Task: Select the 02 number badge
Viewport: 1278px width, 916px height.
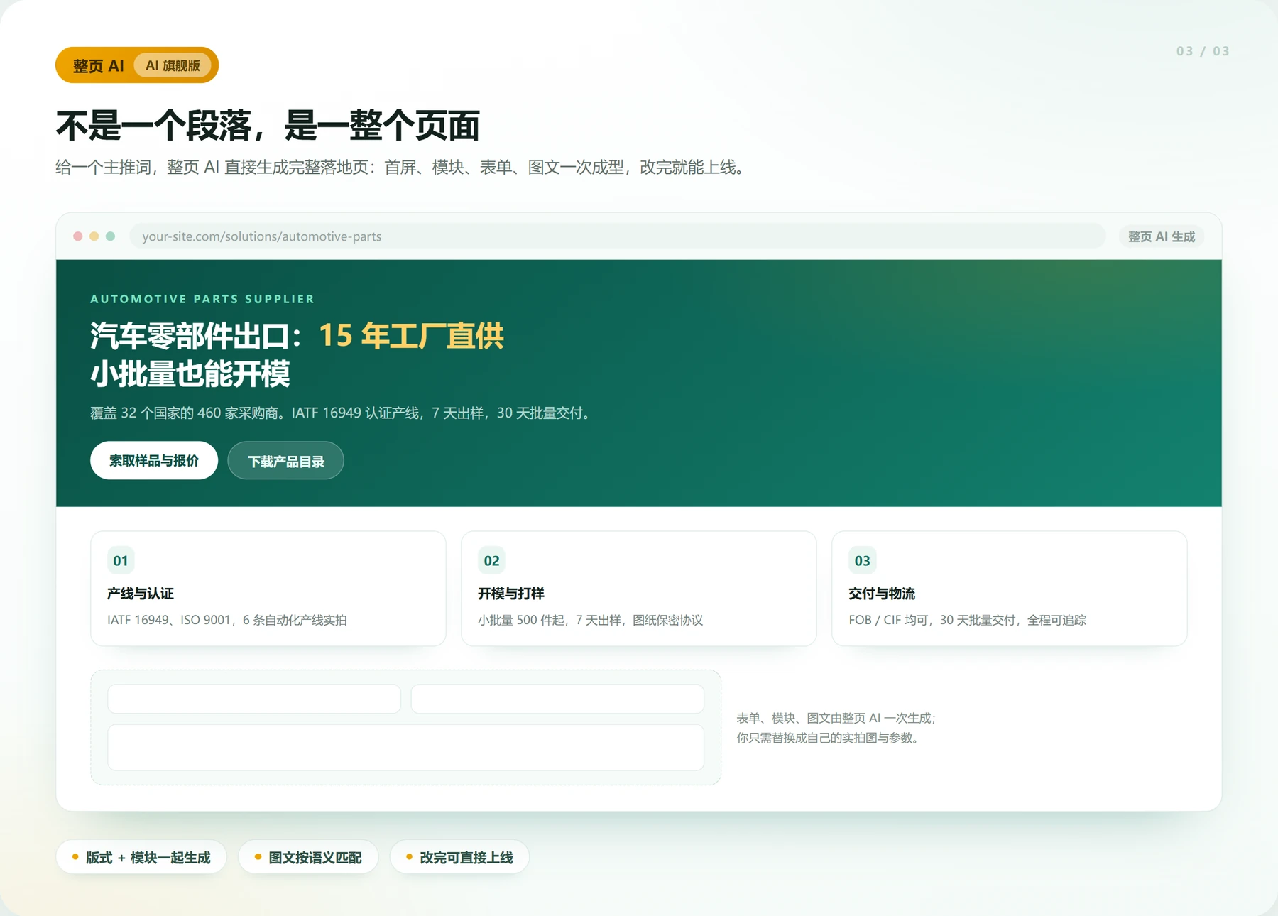Action: point(491,560)
